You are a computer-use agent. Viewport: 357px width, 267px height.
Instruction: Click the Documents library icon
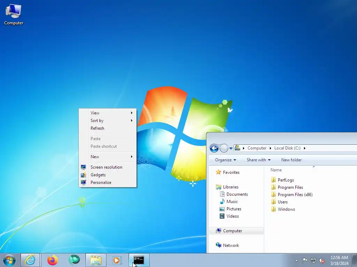pyautogui.click(x=222, y=194)
